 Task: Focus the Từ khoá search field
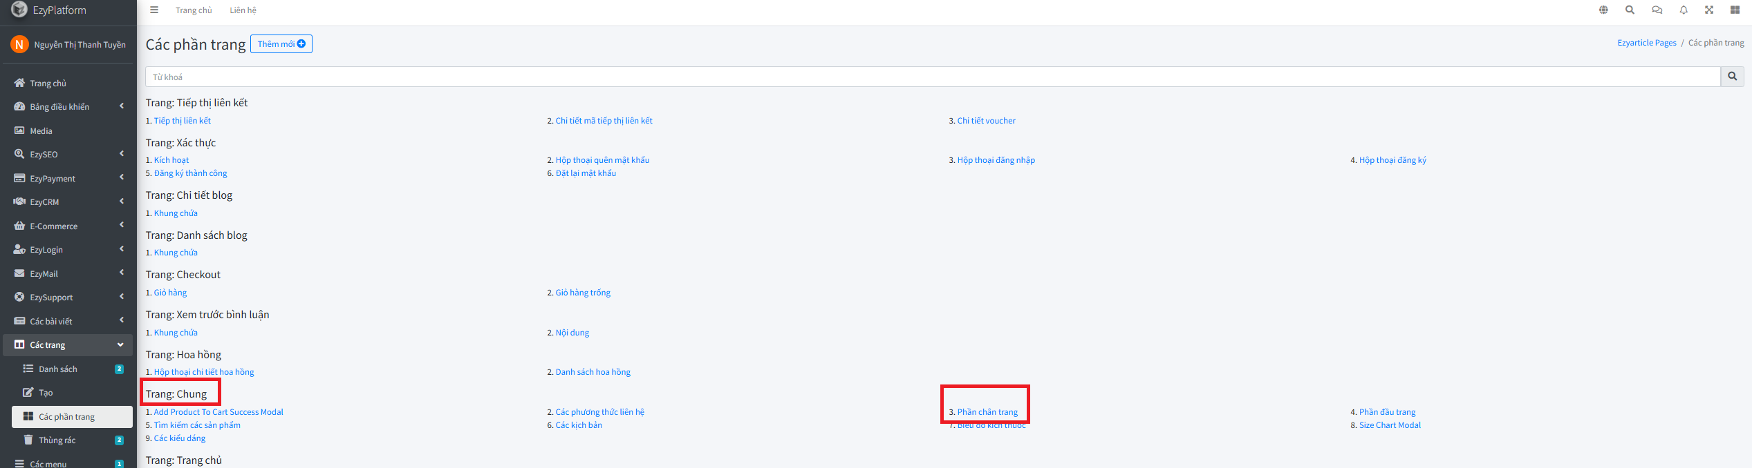(932, 77)
